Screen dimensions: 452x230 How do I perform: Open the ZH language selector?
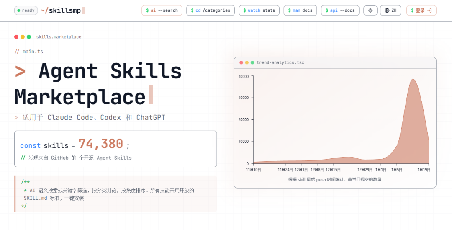[x=390, y=10]
